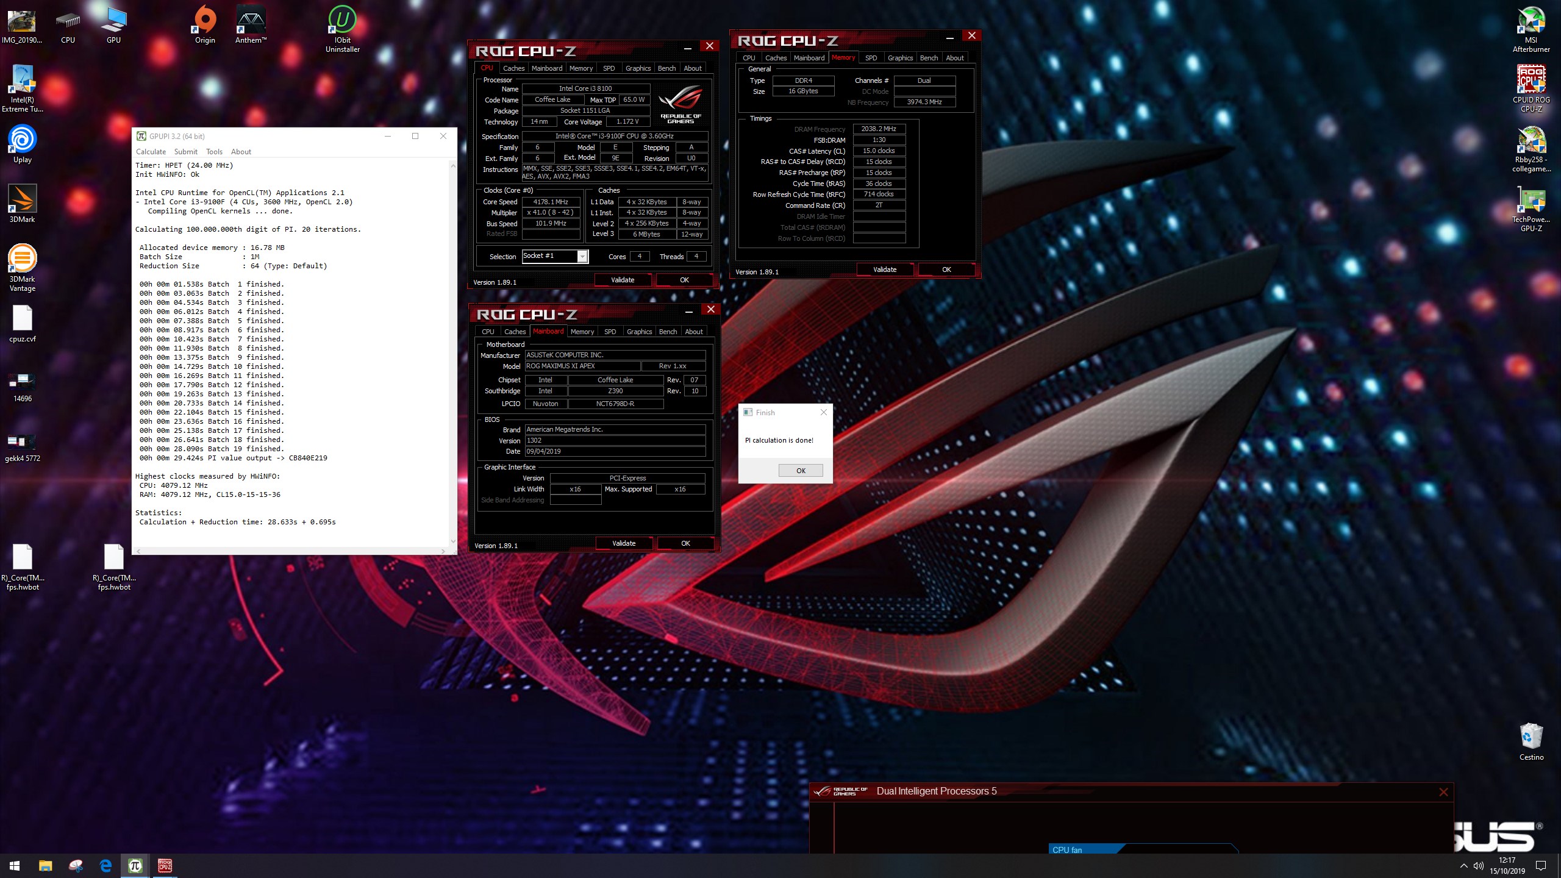Open the Cestino recycle bin
The image size is (1561, 878).
(1531, 741)
